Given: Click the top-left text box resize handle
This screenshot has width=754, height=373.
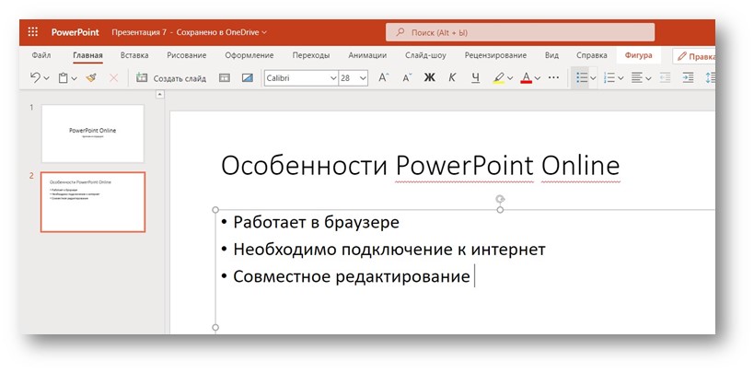Looking at the screenshot, I should pyautogui.click(x=215, y=210).
